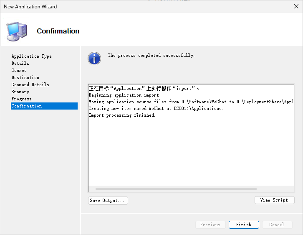This screenshot has height=235, width=303.
Task: Click Finish to close the wizard
Action: point(244,225)
